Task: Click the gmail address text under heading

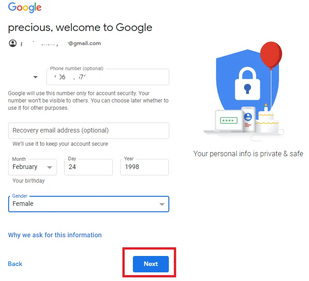Action: point(61,43)
